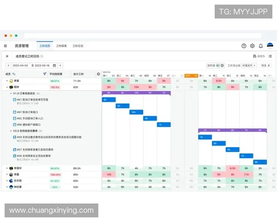Open the 饱和值 settings gear
Screen dimensions: 277x222
click(x=222, y=66)
